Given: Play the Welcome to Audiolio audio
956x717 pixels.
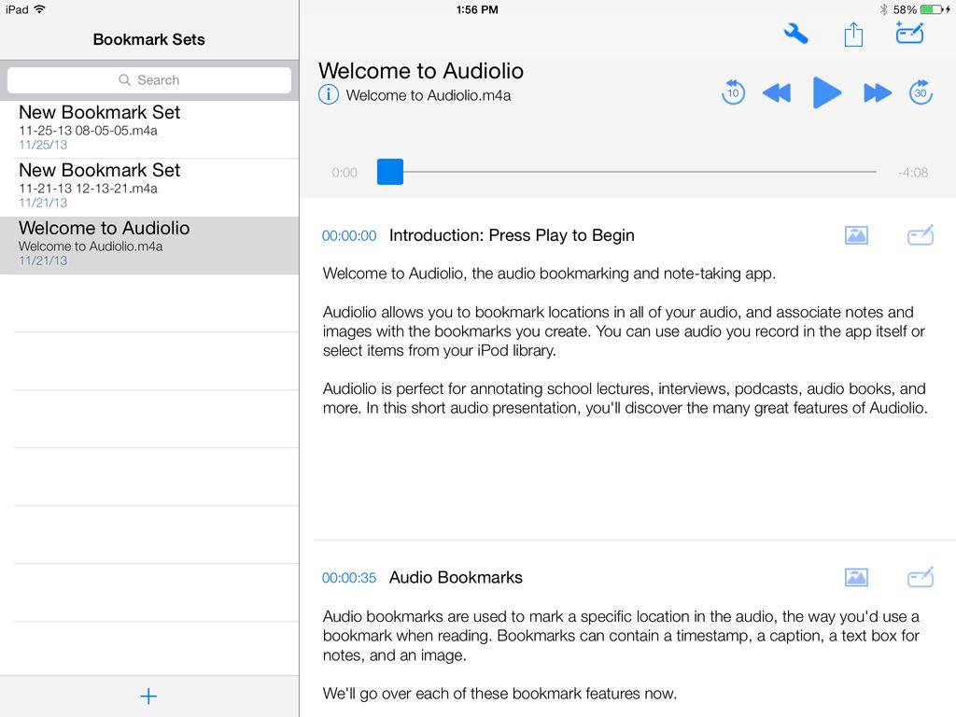Looking at the screenshot, I should click(x=827, y=93).
